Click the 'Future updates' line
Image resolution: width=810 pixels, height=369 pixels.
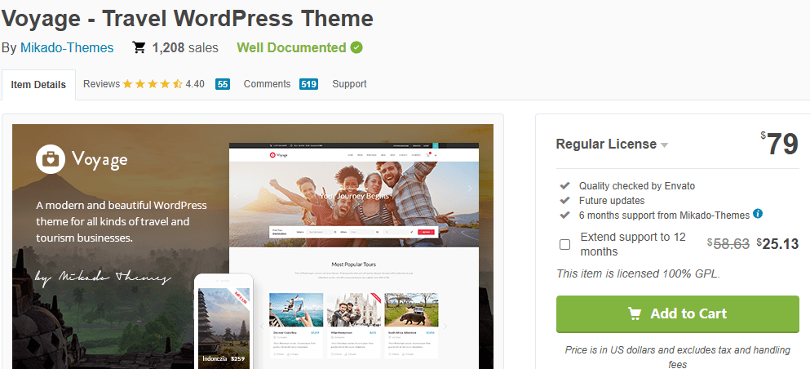(612, 201)
